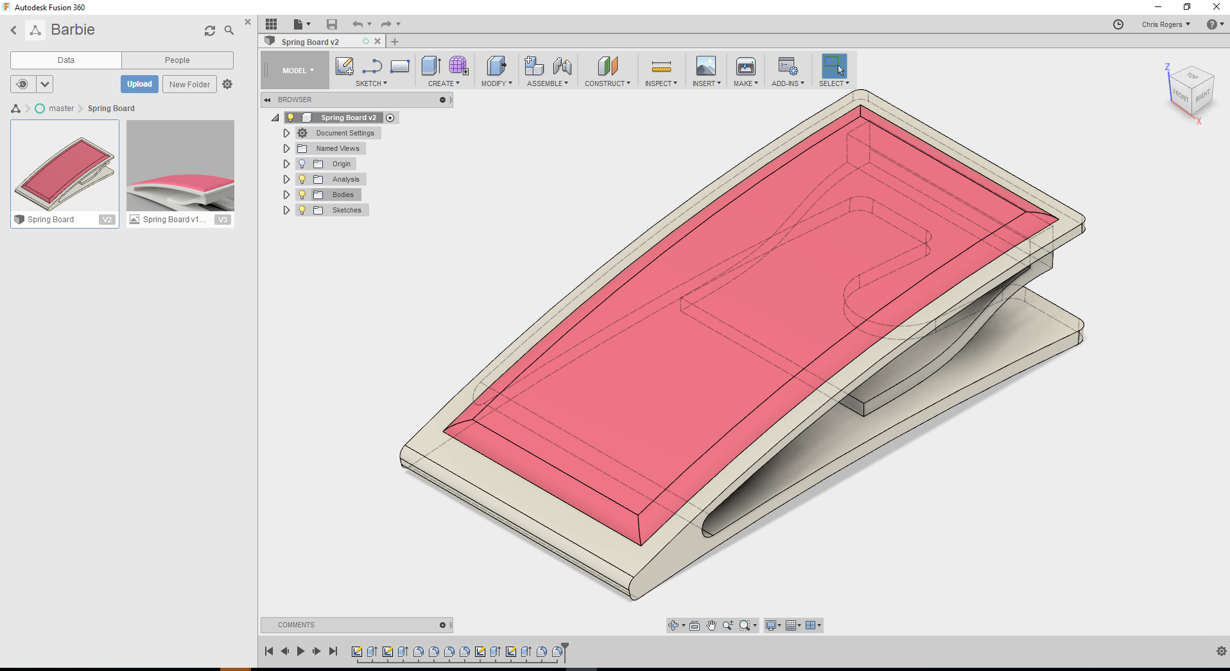Expand the Named Views tree node
The image size is (1230, 671).
287,148
